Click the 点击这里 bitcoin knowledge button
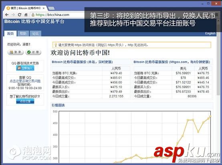The width and height of the screenshot is (222, 165). (25, 101)
